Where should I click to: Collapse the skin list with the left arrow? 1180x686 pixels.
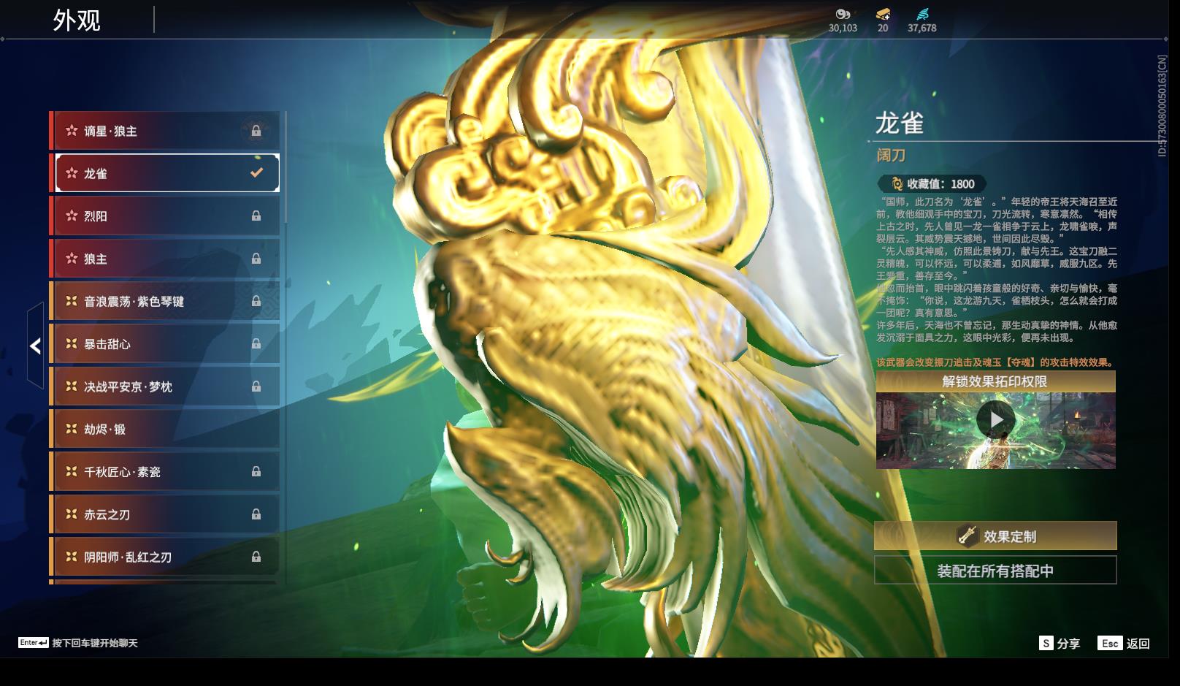tap(35, 346)
